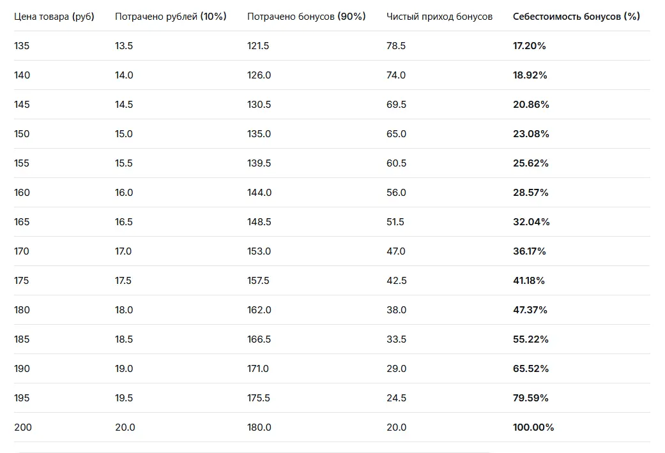Click the 'Себестоимость бонусов (%)' header

coord(576,17)
